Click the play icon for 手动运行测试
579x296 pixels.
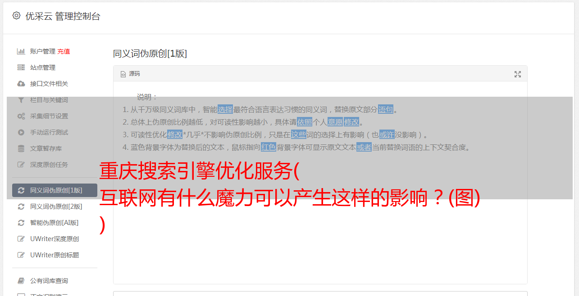click(x=21, y=132)
